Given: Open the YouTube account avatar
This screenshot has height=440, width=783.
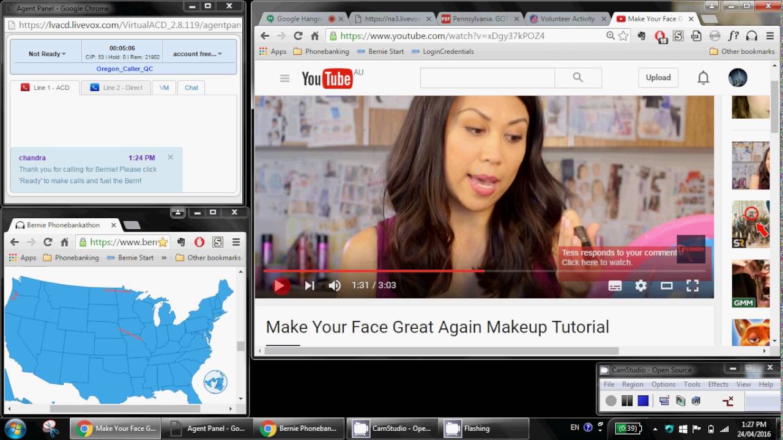Looking at the screenshot, I should (x=738, y=78).
